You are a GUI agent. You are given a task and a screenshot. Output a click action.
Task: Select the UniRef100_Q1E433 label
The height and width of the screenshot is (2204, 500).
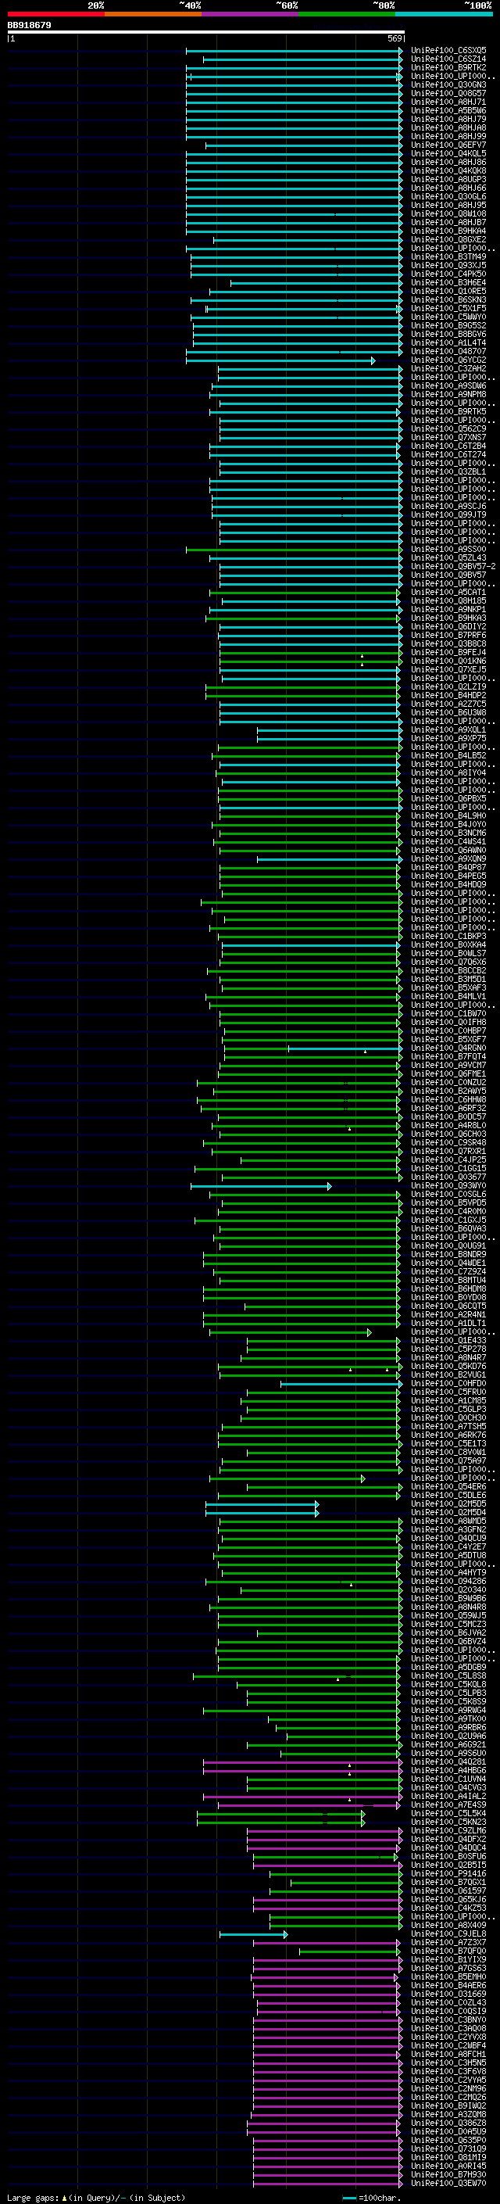point(448,1341)
